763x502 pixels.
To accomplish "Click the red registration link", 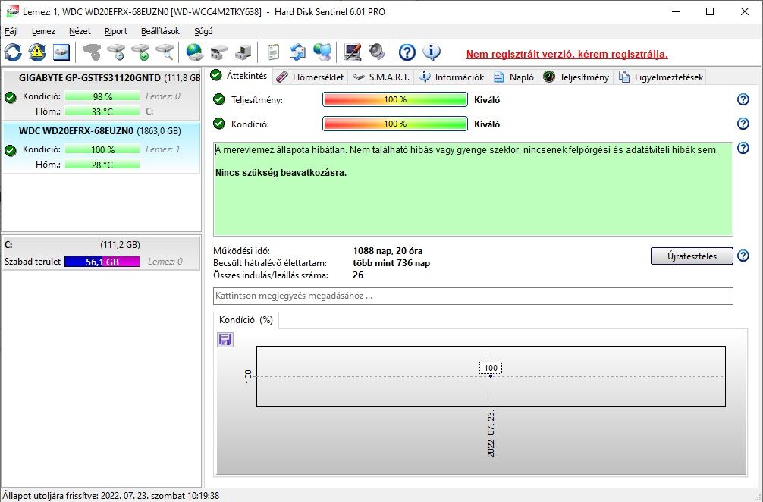I will click(567, 54).
